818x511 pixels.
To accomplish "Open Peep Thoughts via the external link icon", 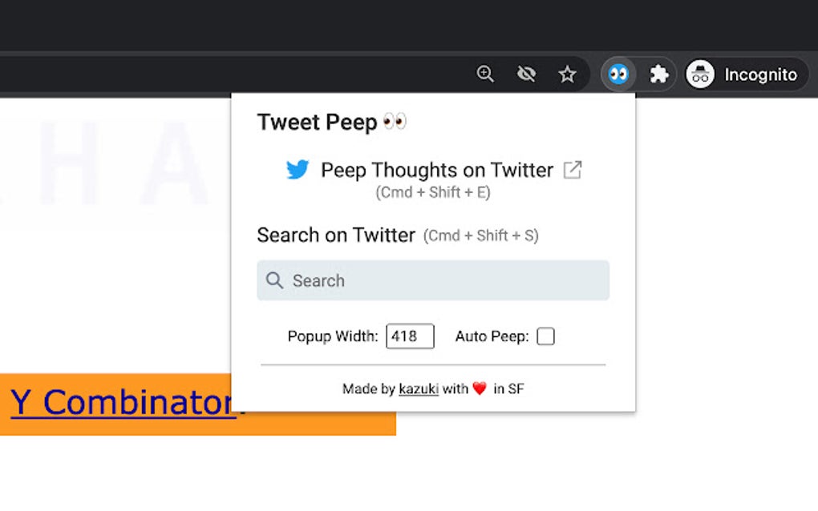I will pos(573,170).
